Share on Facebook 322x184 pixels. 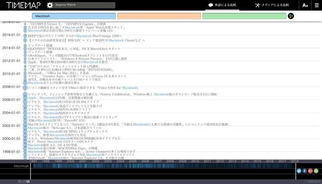coord(305,171)
